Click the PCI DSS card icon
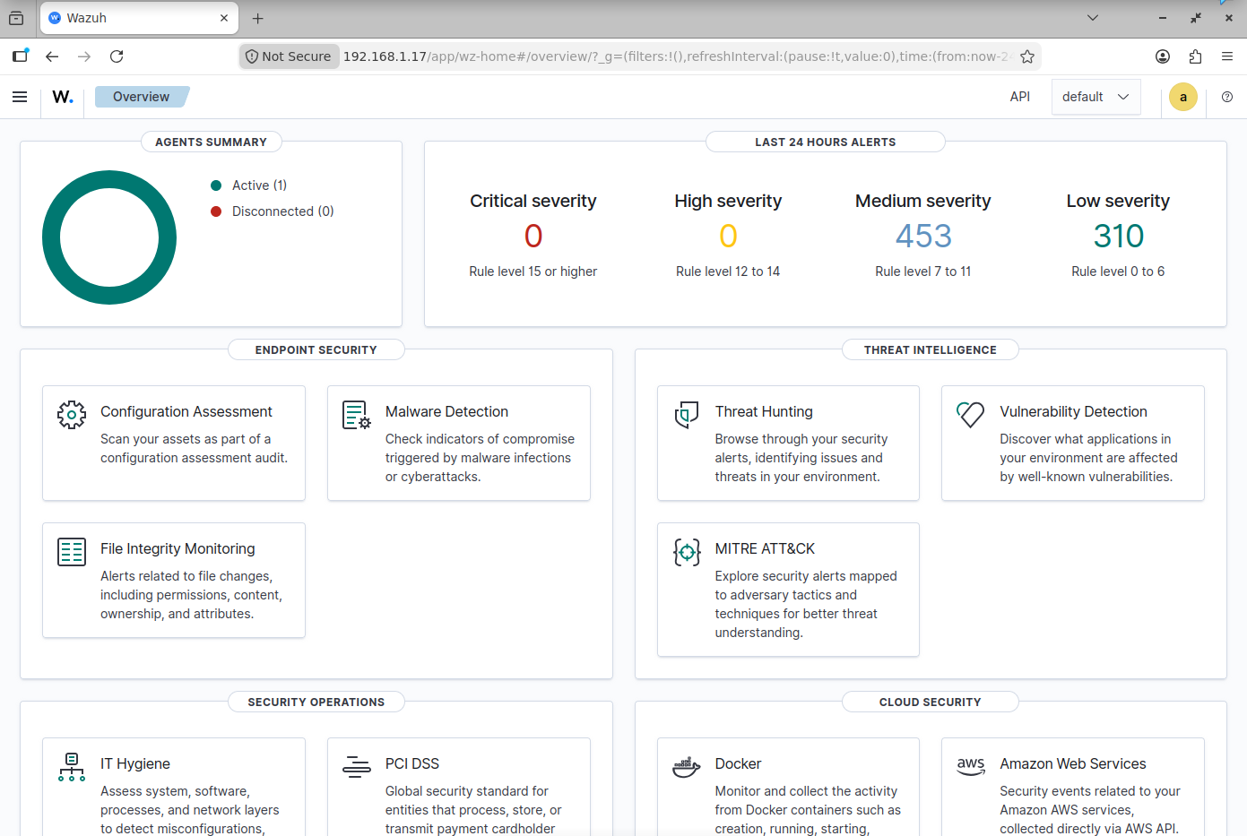This screenshot has width=1247, height=836. pyautogui.click(x=357, y=766)
